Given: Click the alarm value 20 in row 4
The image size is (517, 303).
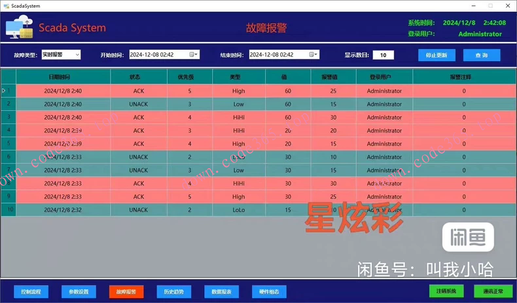Looking at the screenshot, I should tap(333, 131).
